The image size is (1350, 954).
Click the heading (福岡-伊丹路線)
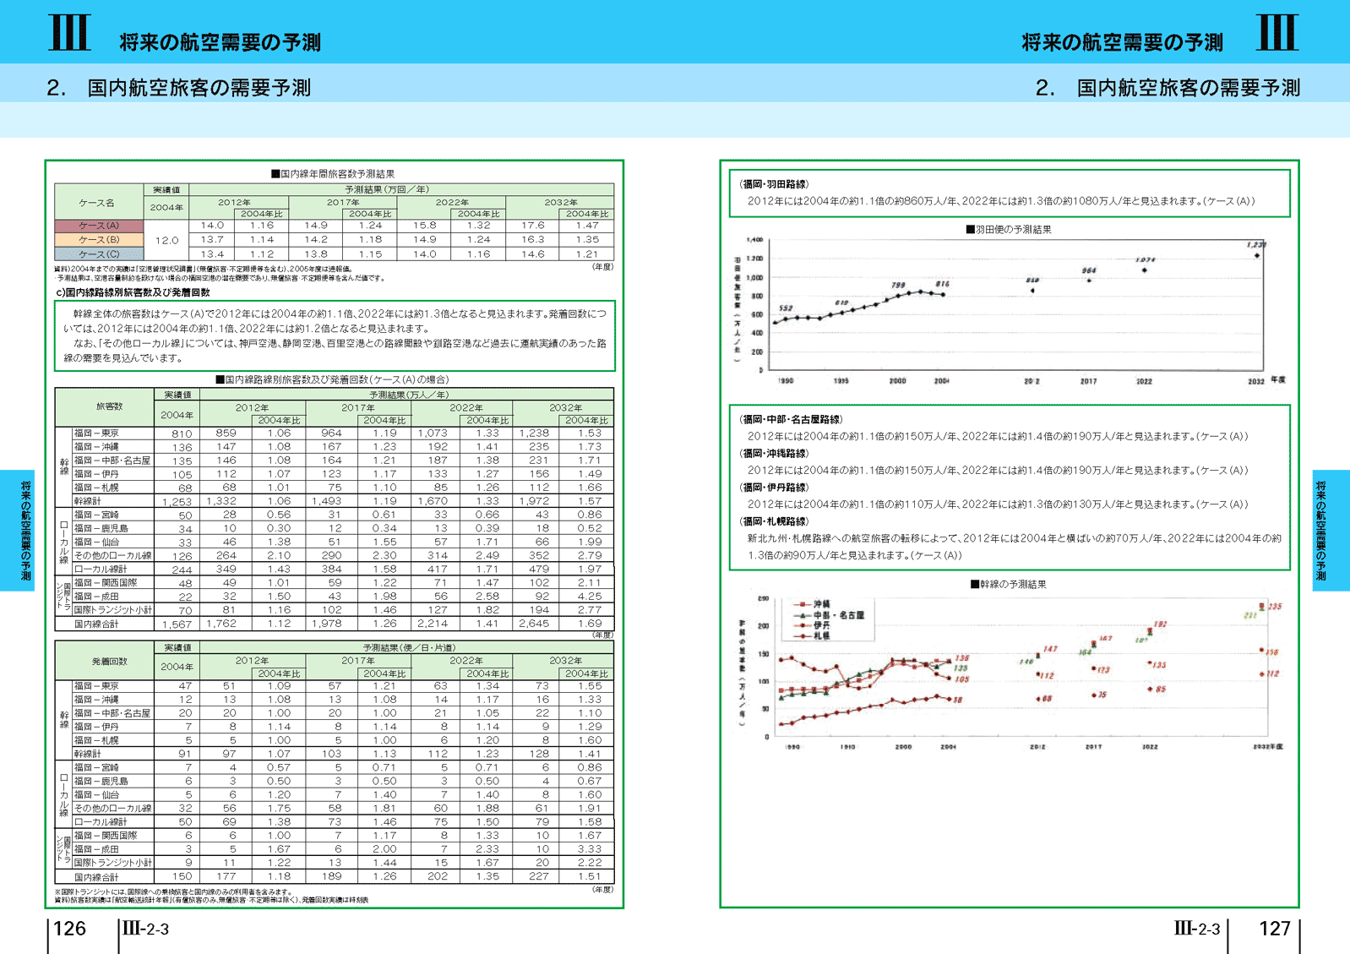coord(775,488)
